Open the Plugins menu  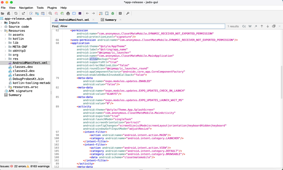click(52, 8)
